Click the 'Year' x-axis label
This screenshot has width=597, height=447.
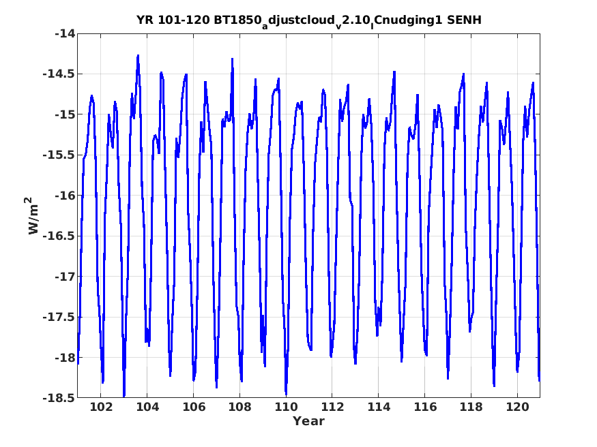(x=308, y=421)
